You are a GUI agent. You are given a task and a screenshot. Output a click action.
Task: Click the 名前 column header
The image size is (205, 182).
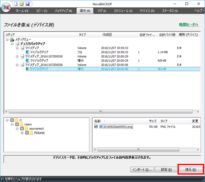tap(113, 121)
